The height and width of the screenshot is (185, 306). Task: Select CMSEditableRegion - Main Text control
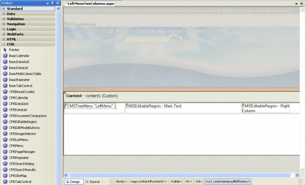point(154,106)
